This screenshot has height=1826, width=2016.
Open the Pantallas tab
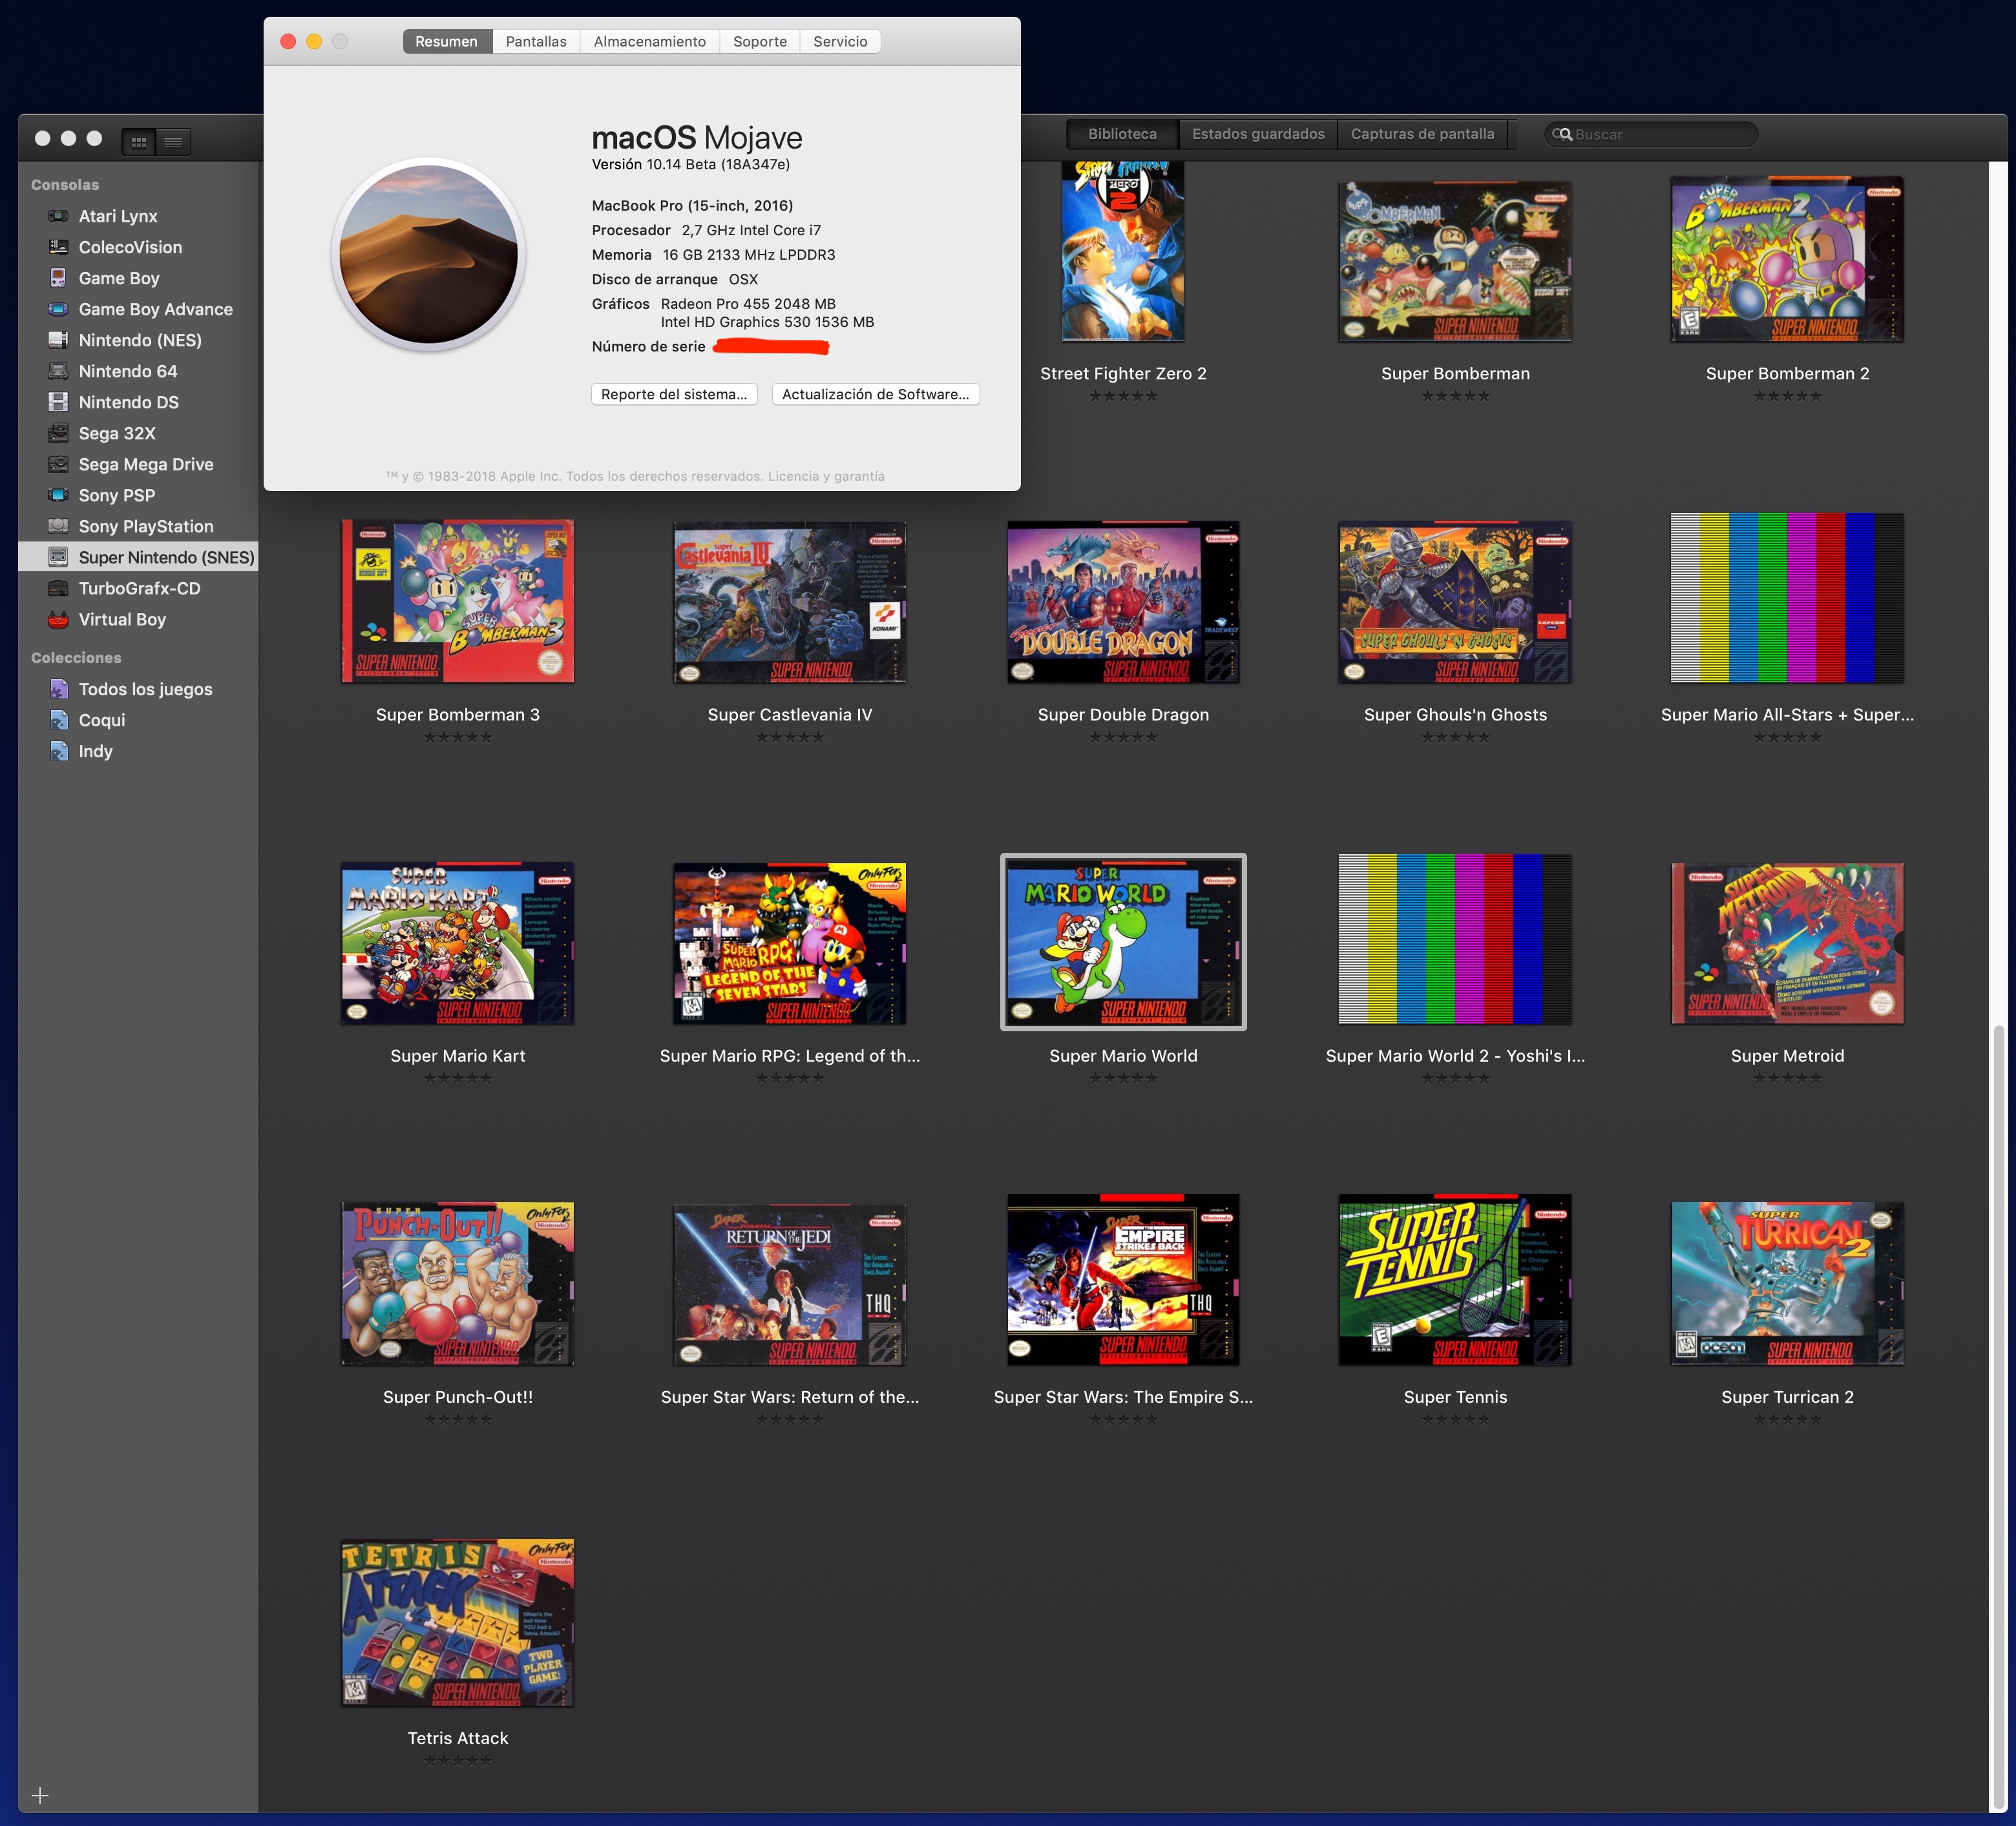tap(536, 41)
